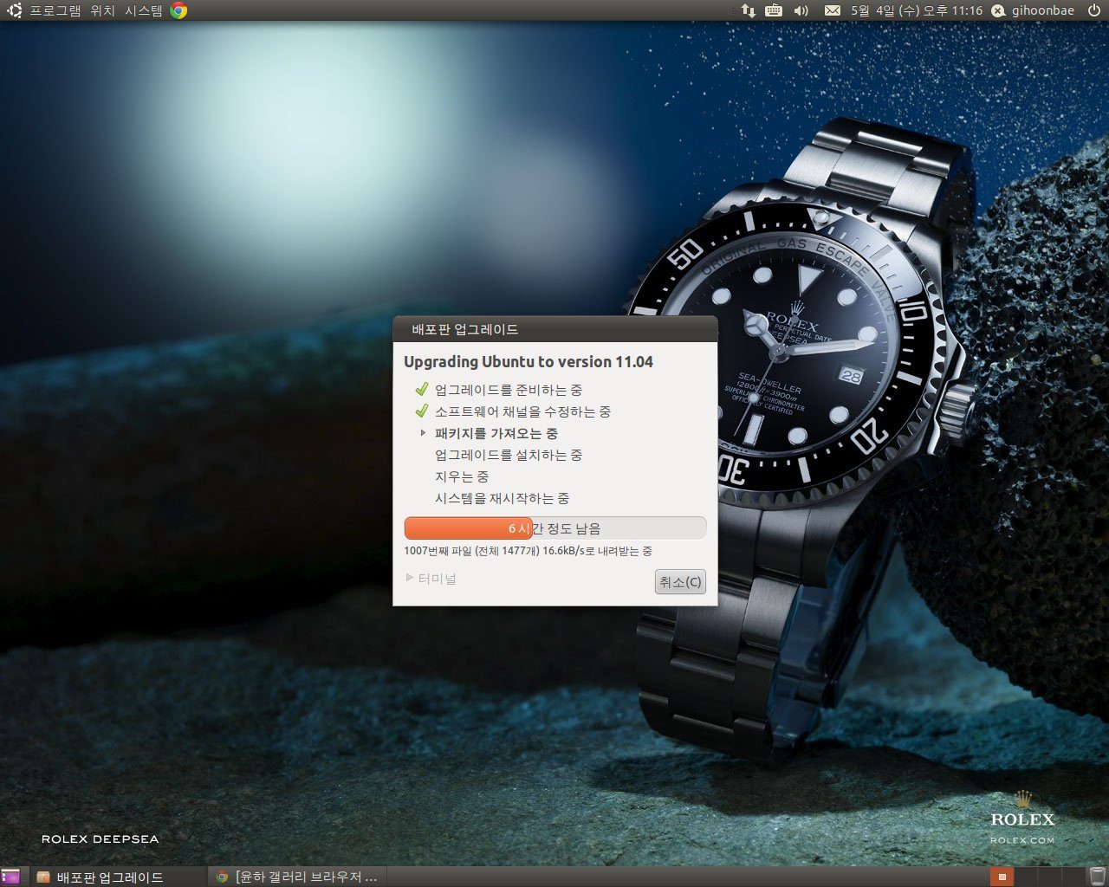Click the 배포판 업그레이드 dialog title bar

(554, 329)
